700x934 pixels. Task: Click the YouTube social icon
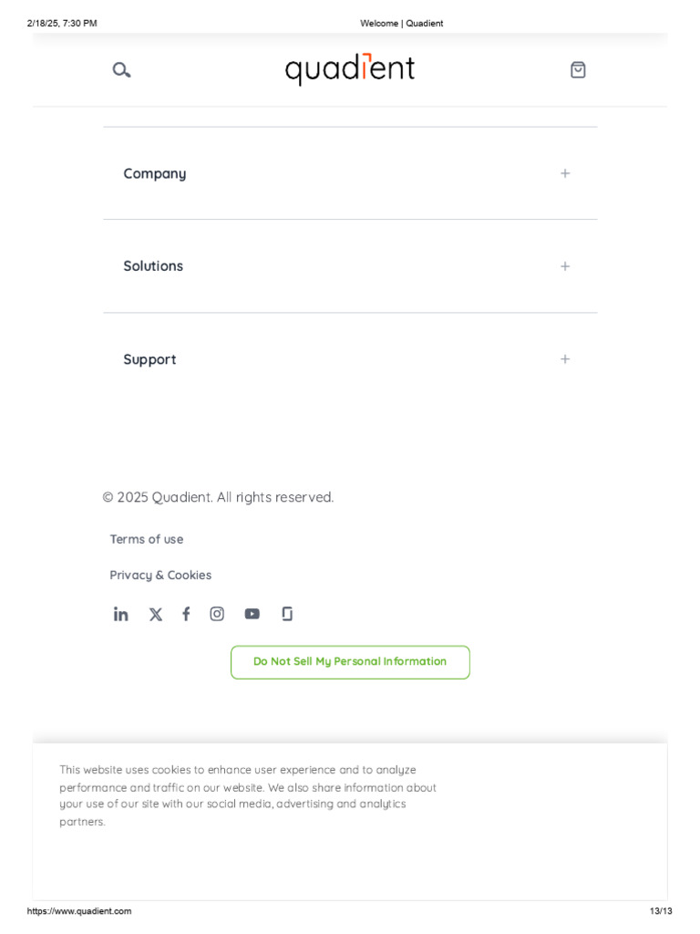(252, 614)
